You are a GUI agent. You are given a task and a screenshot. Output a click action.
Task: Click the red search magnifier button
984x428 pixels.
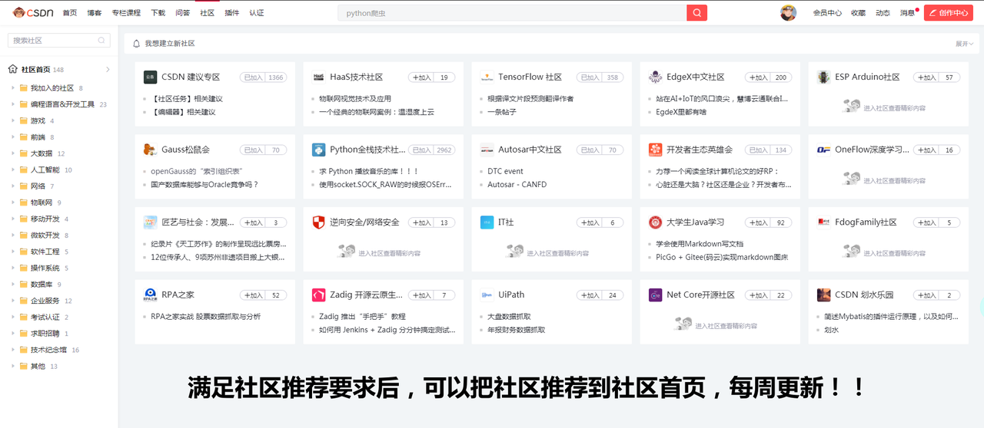[696, 13]
